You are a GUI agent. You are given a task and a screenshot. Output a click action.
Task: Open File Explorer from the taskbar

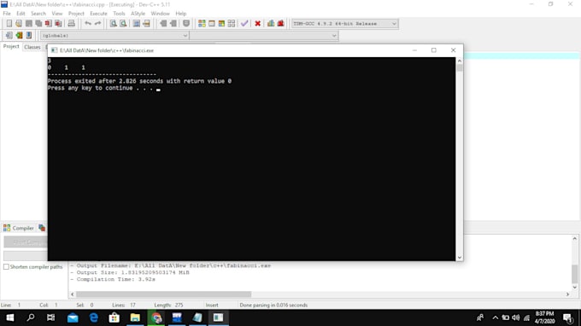point(135,317)
